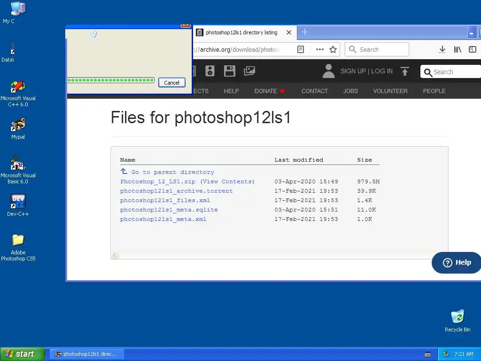The image size is (481, 361).
Task: Open Archive.org software floppy icon
Action: point(229,71)
